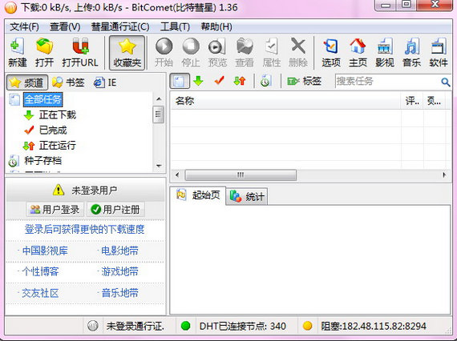This screenshot has width=457, height=341.
Task: Click the tree vertical scrollbar thumb
Action: click(159, 114)
